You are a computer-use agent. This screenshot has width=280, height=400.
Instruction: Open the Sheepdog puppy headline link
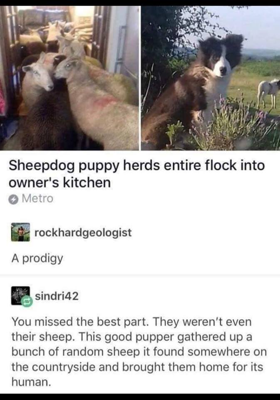click(x=137, y=174)
